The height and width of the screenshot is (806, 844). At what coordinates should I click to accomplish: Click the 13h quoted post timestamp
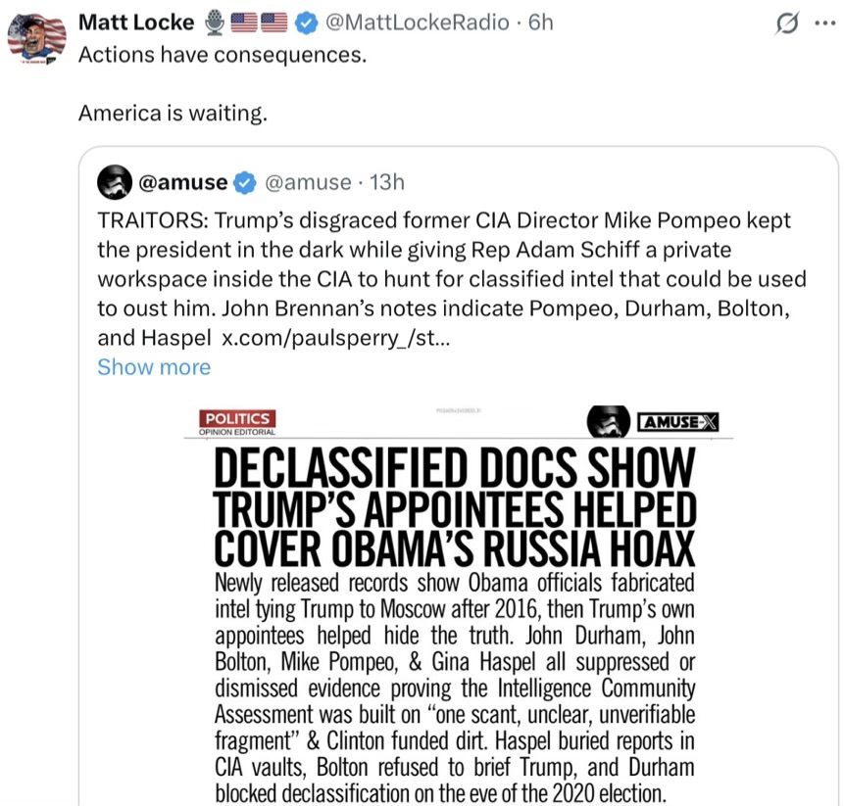point(387,182)
